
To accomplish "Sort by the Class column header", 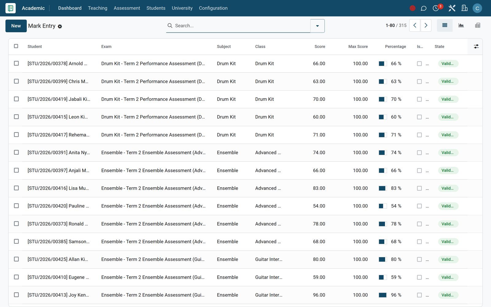I will coord(260,47).
